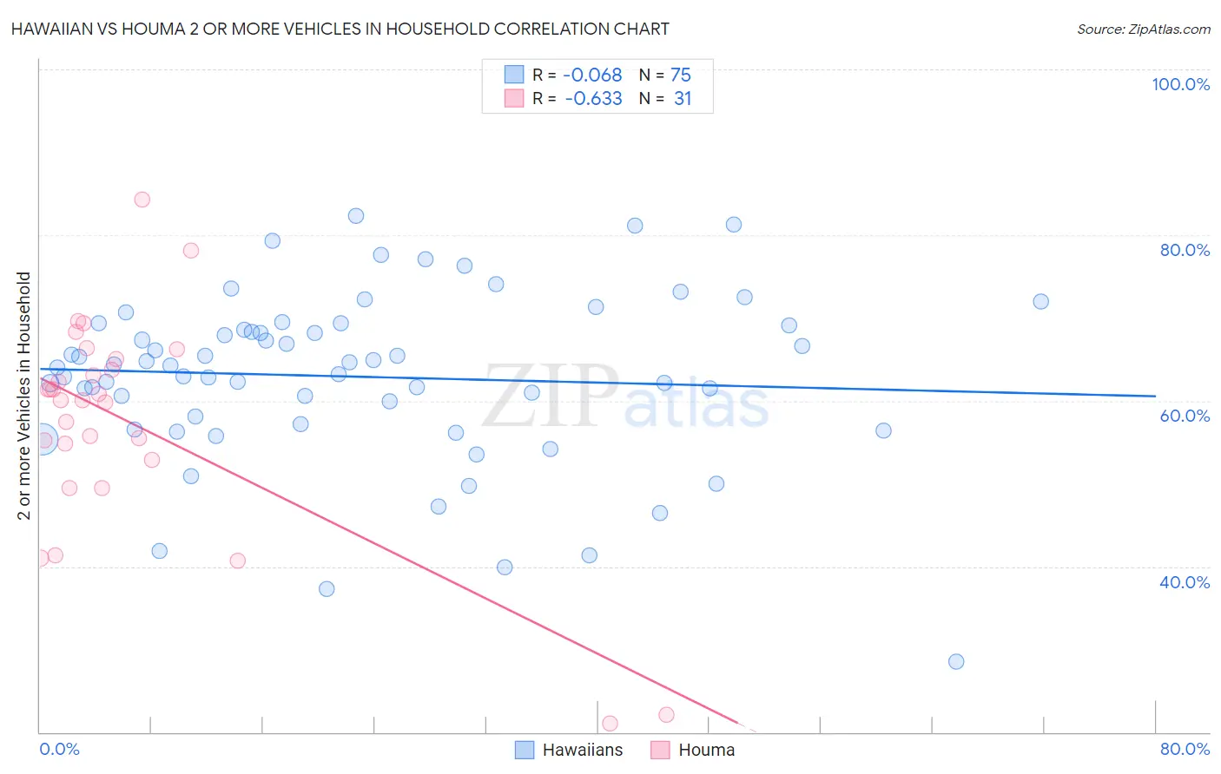Select the Hawaiians legend label
1221x774 pixels.
pyautogui.click(x=583, y=750)
